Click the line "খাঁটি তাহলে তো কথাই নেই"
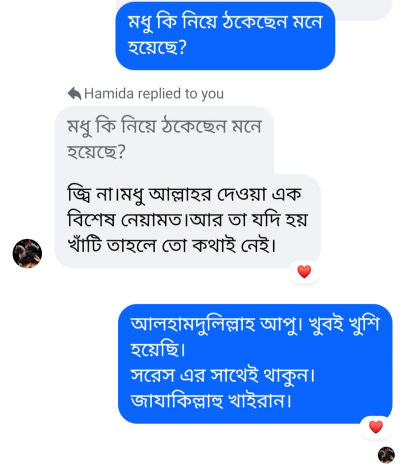 coord(172,245)
